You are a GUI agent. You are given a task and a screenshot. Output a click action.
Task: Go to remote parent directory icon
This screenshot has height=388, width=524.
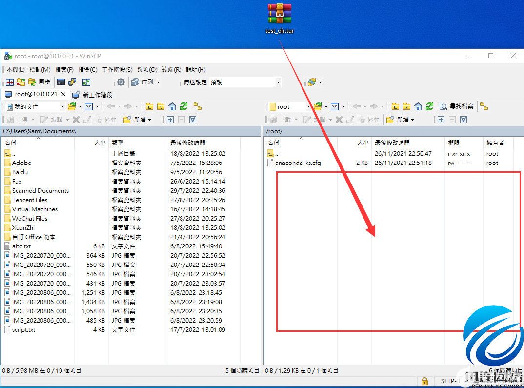[395, 106]
